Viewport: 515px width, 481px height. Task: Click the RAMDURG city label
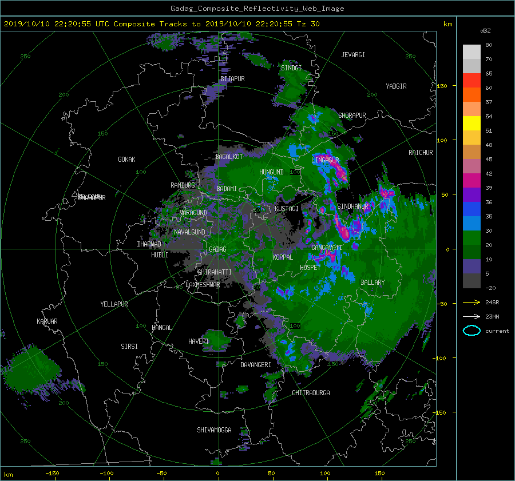coord(183,185)
